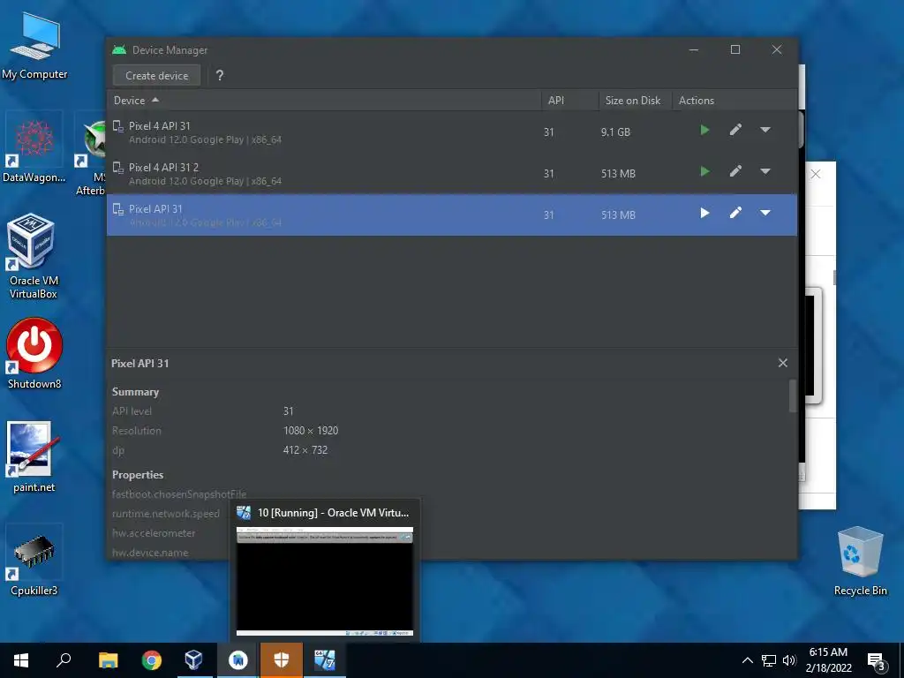Open the network tray icon

tap(769, 660)
